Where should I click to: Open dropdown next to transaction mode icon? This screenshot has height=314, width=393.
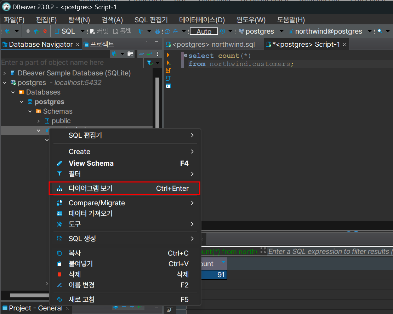tap(149, 31)
